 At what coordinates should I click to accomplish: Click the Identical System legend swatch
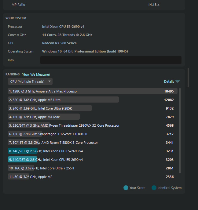click(154, 188)
